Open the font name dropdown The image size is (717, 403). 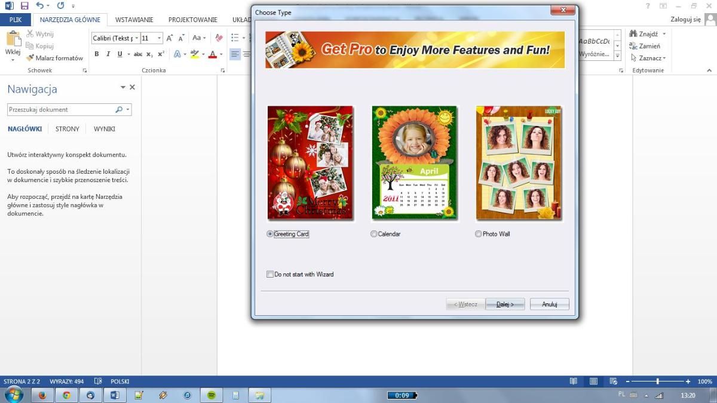(137, 38)
